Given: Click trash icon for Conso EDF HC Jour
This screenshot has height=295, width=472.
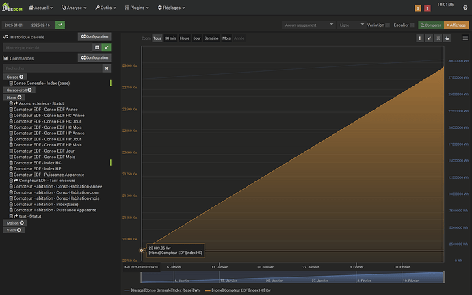Looking at the screenshot, I should click(11, 121).
